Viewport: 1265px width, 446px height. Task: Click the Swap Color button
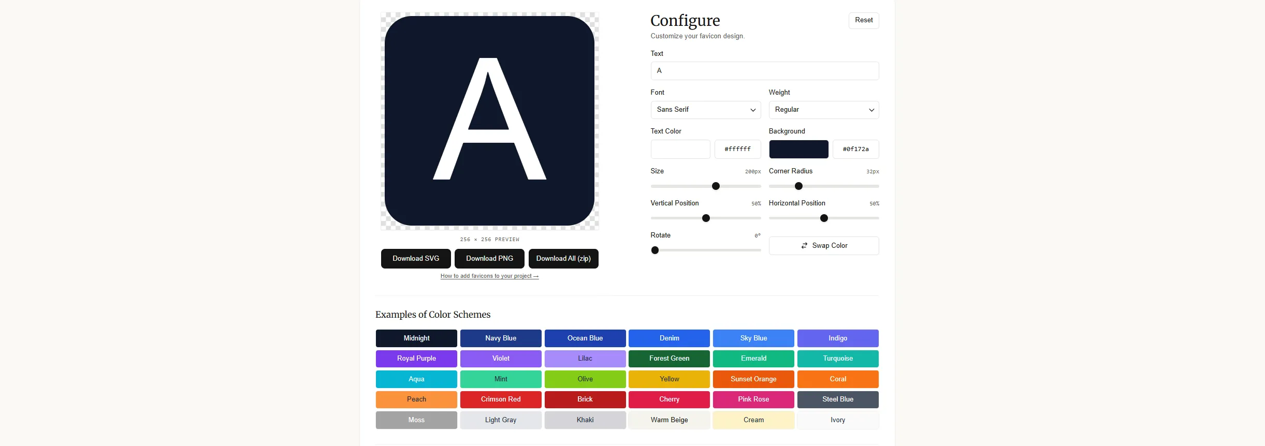pos(823,246)
